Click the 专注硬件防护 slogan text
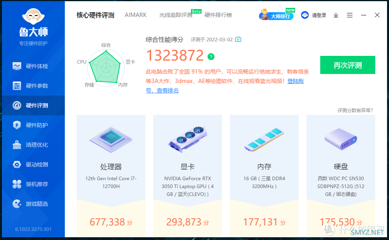 [33, 44]
